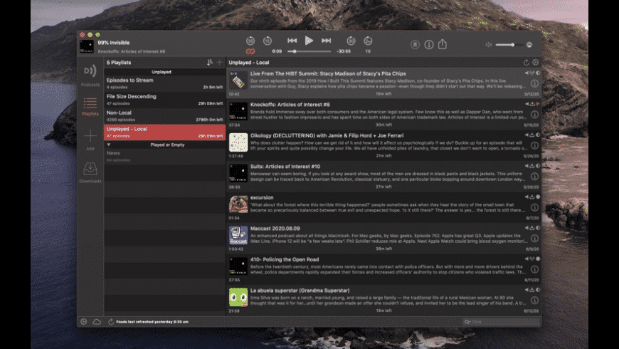Screen dimensions: 619x349
Task: Play the current episode
Action: 309,41
